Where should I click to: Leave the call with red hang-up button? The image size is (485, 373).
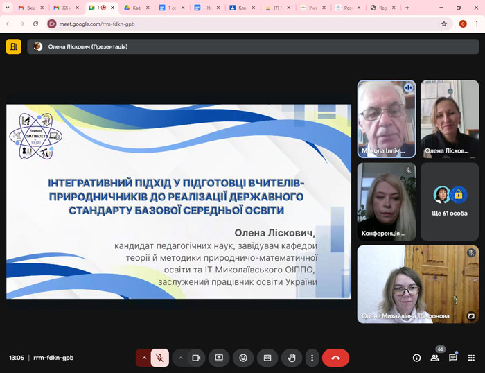tap(335, 358)
